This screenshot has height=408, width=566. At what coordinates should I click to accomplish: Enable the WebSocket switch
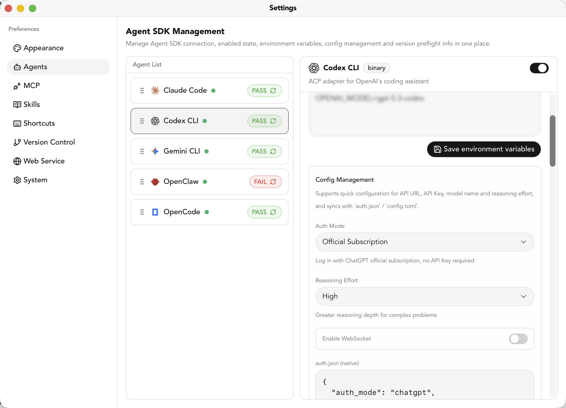pyautogui.click(x=518, y=339)
